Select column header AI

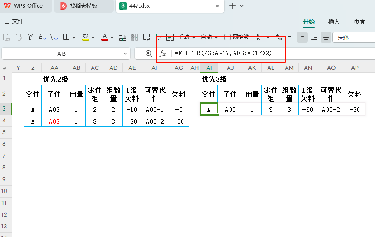pos(209,68)
